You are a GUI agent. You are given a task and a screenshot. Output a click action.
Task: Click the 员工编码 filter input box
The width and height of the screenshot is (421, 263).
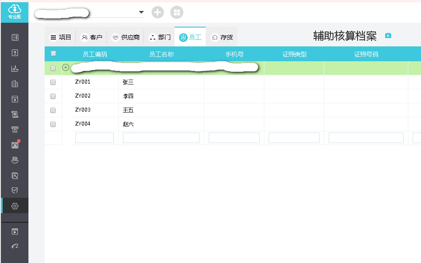95,138
